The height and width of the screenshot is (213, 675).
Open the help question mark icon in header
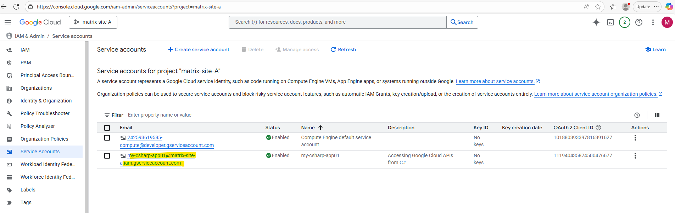[638, 22]
